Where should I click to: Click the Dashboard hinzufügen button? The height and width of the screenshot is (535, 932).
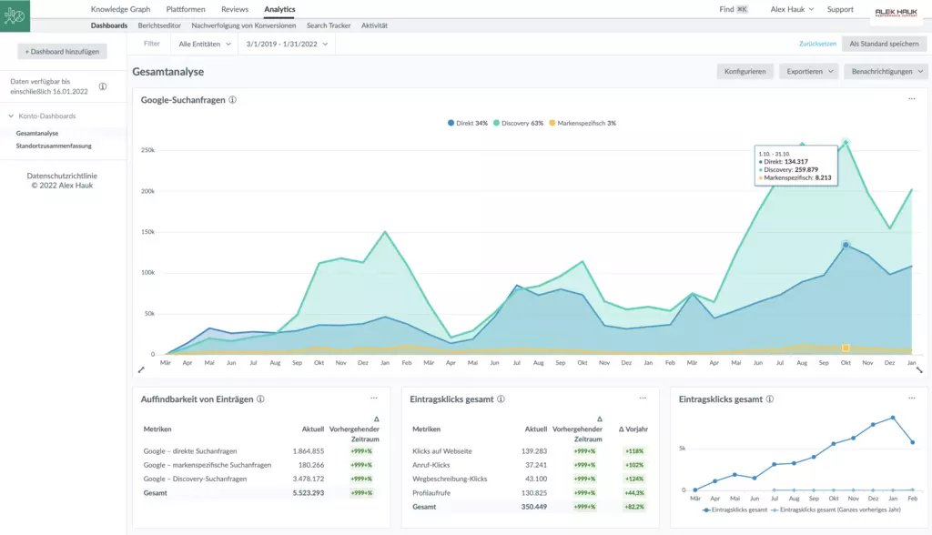click(x=62, y=52)
